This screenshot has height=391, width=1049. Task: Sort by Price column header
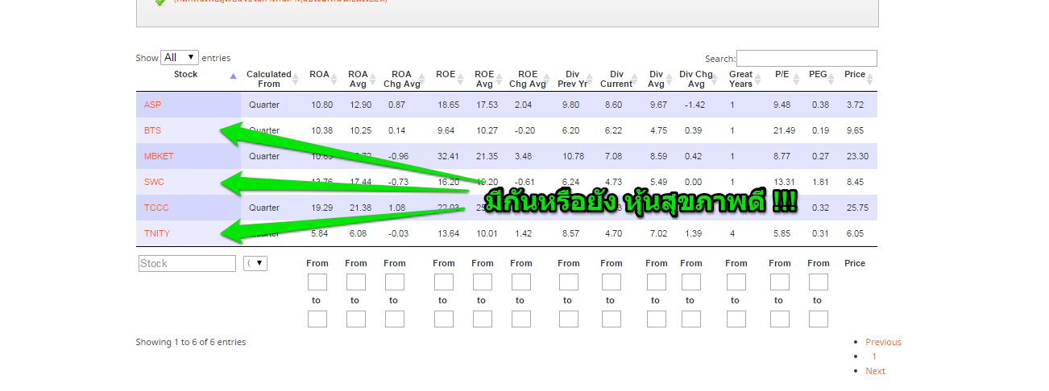click(x=859, y=79)
